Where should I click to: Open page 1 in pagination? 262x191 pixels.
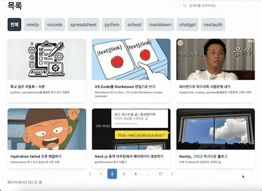[x=101, y=174]
